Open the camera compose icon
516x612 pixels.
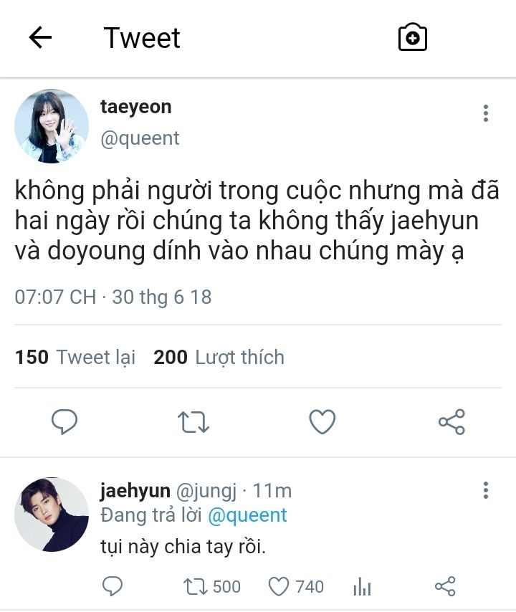pos(413,37)
